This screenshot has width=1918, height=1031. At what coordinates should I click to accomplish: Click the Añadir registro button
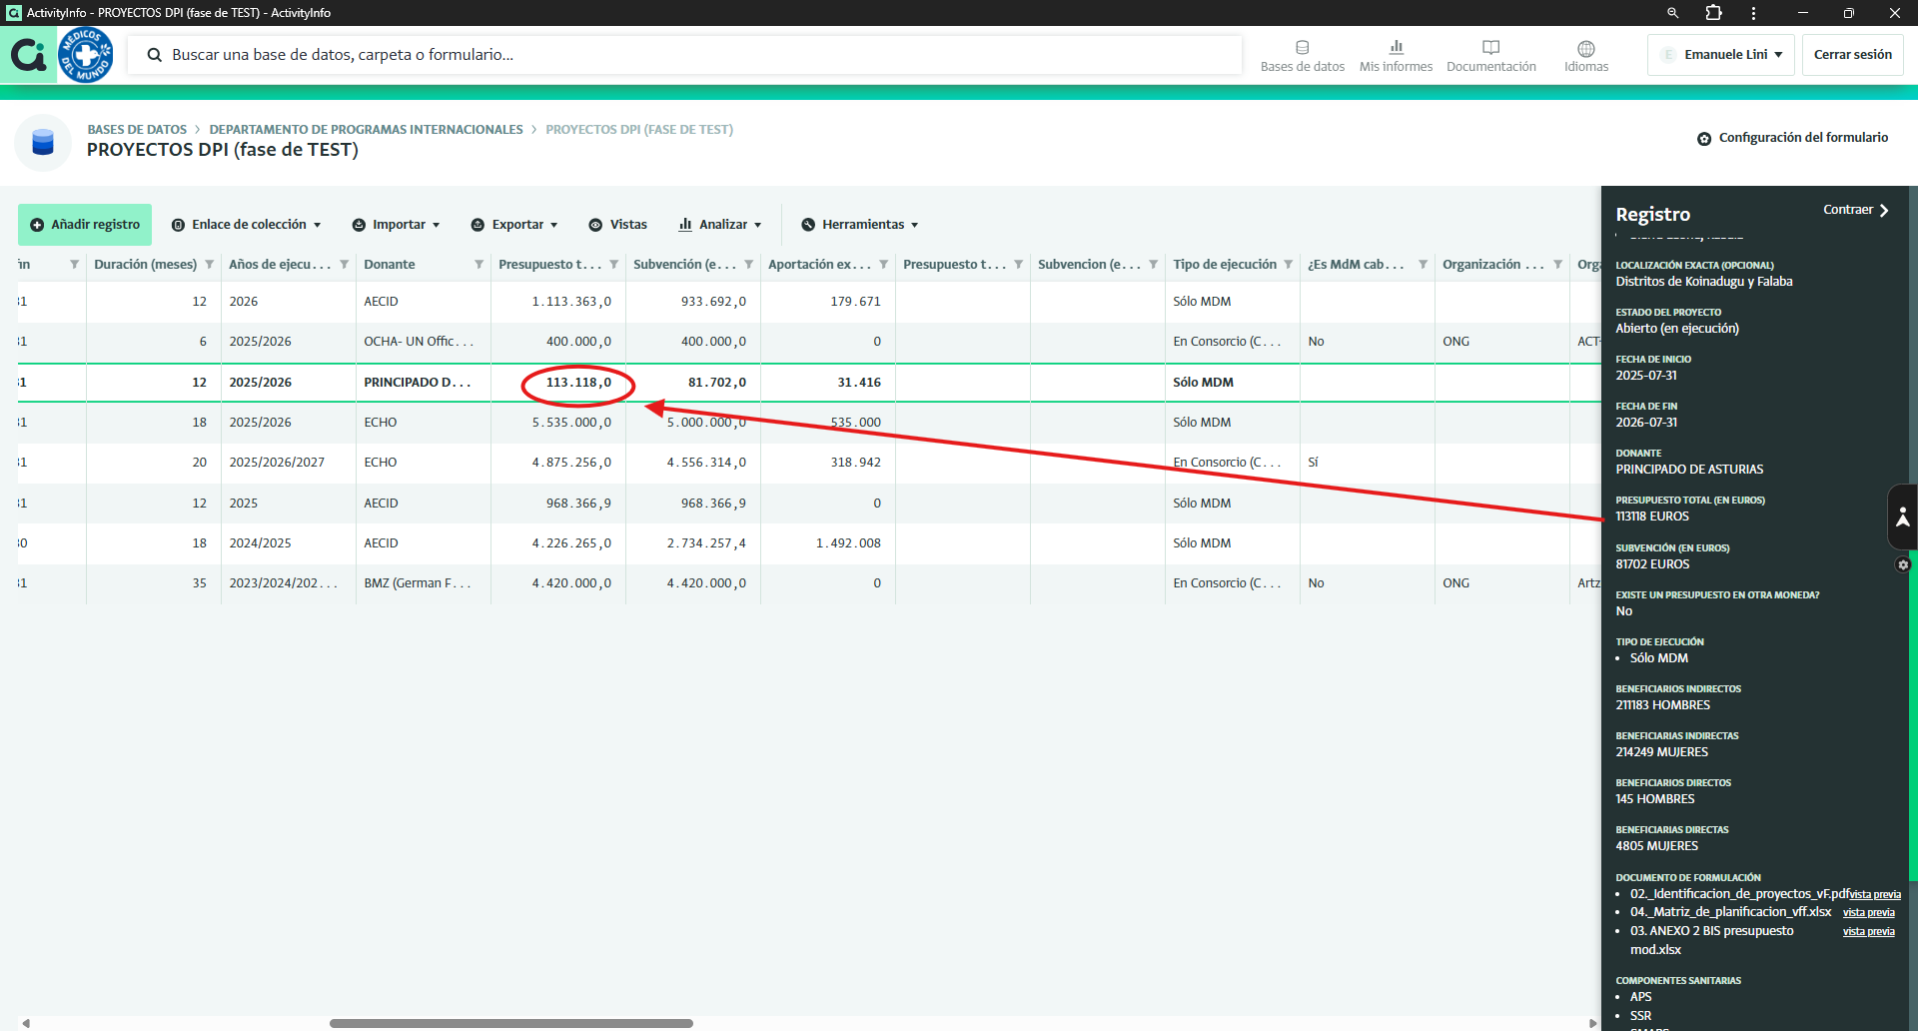click(x=85, y=225)
